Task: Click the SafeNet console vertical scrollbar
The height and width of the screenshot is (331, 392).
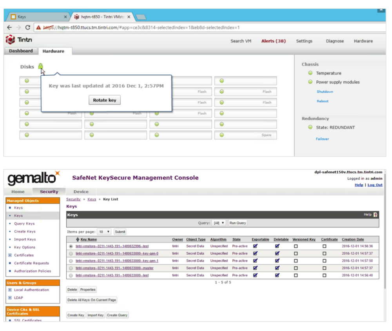Action: 385,230
